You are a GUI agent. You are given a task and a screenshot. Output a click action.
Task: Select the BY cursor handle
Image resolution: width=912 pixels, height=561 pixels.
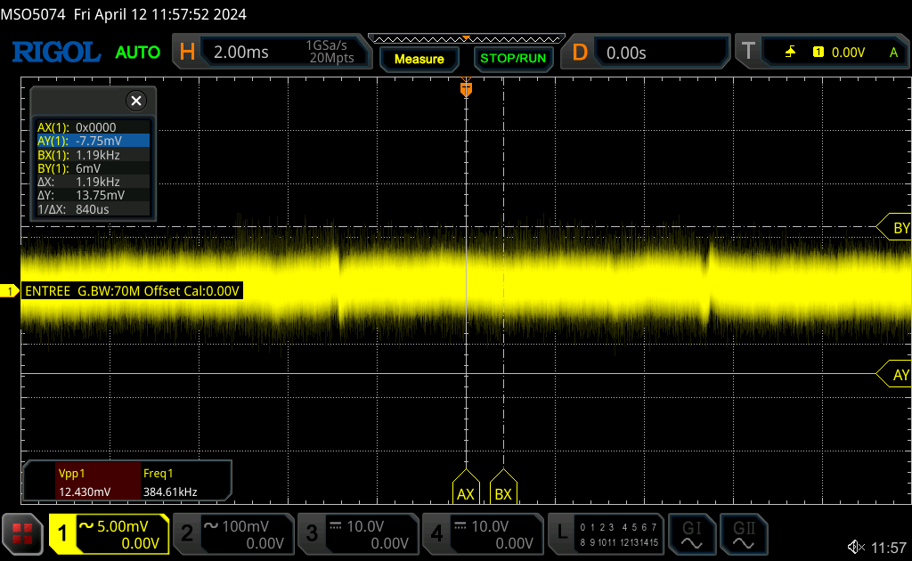894,228
